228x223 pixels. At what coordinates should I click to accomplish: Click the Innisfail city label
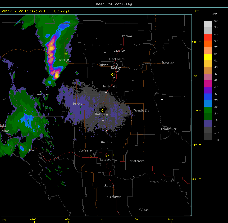click(110, 86)
